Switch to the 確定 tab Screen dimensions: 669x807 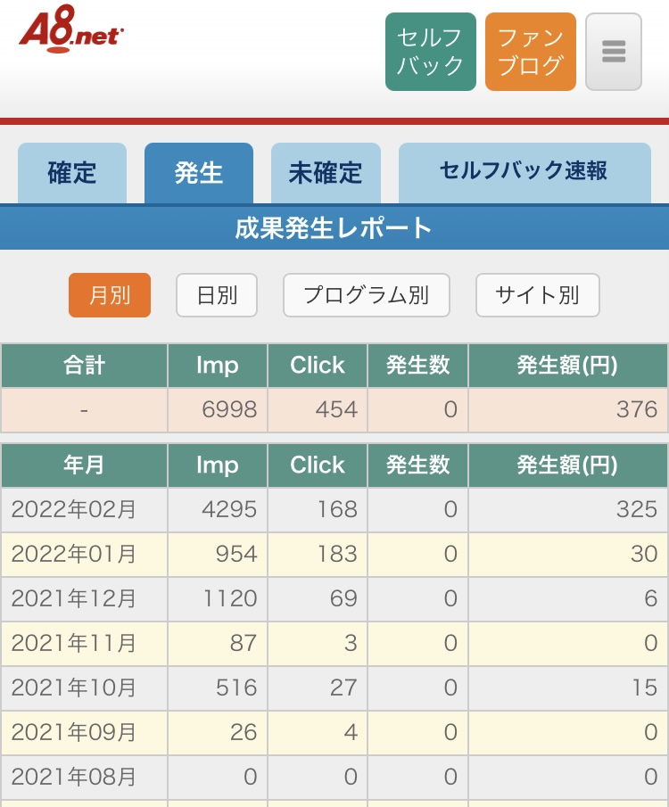[72, 173]
